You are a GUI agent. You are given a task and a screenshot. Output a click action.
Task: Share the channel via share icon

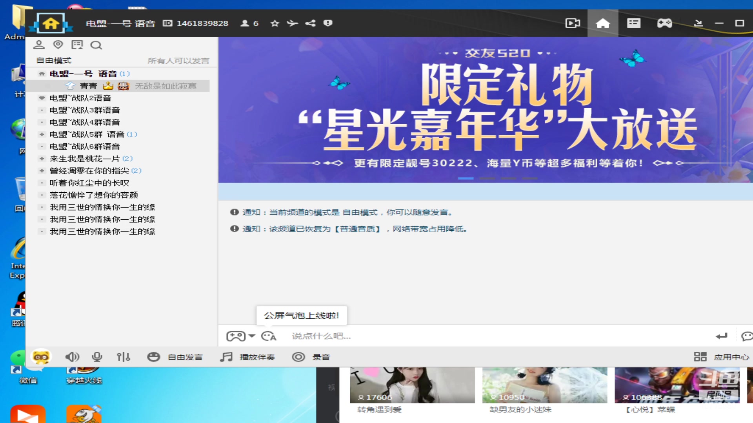(x=311, y=23)
